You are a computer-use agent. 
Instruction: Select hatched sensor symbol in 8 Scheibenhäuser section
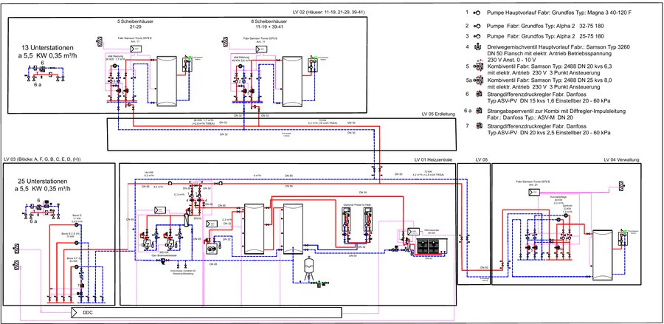[225, 41]
